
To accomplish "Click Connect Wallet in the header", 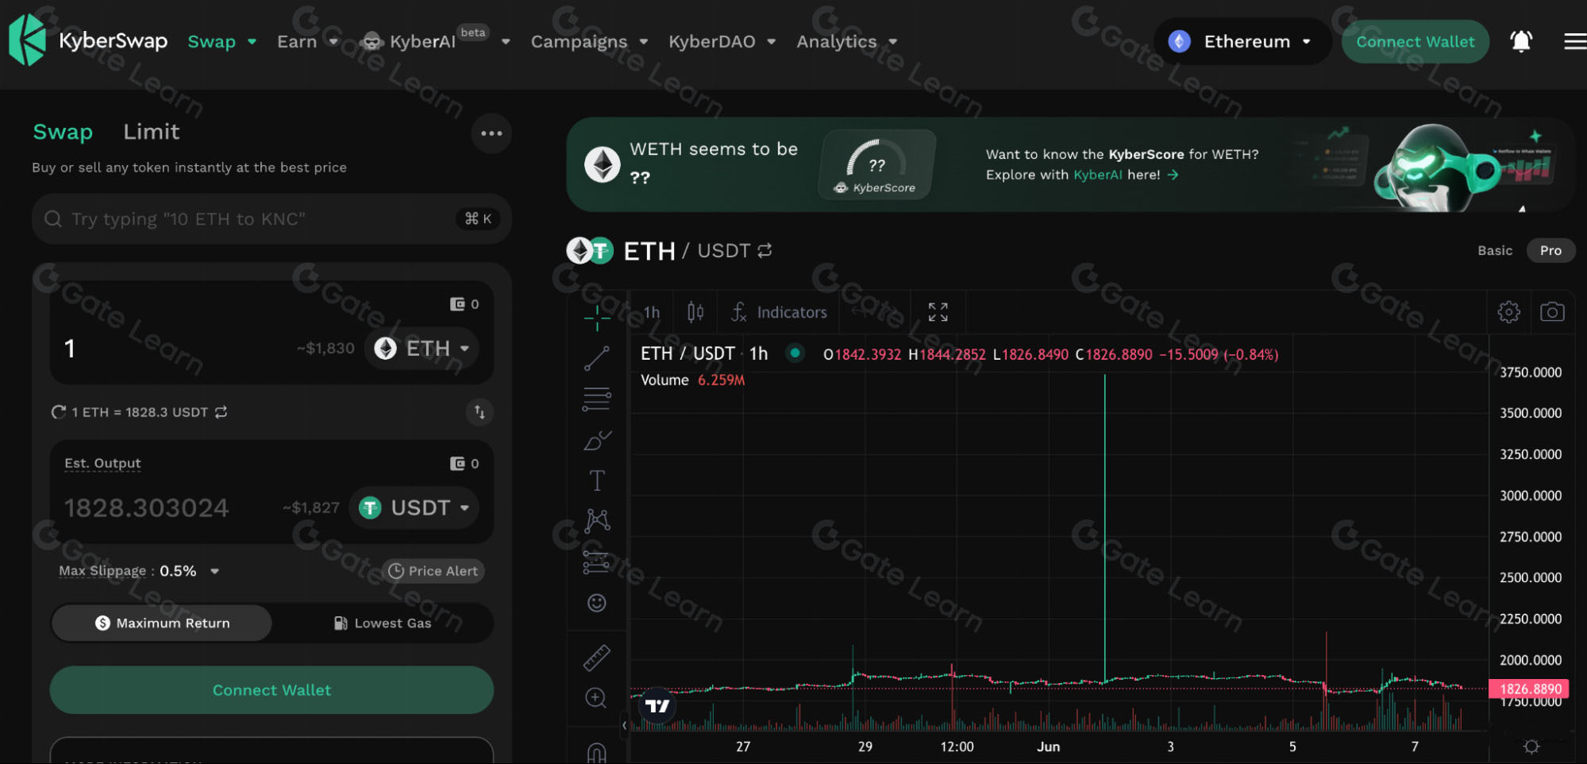I will coord(1416,41).
